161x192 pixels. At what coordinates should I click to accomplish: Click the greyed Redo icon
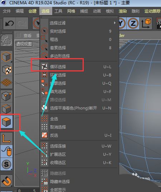click(22, 23)
